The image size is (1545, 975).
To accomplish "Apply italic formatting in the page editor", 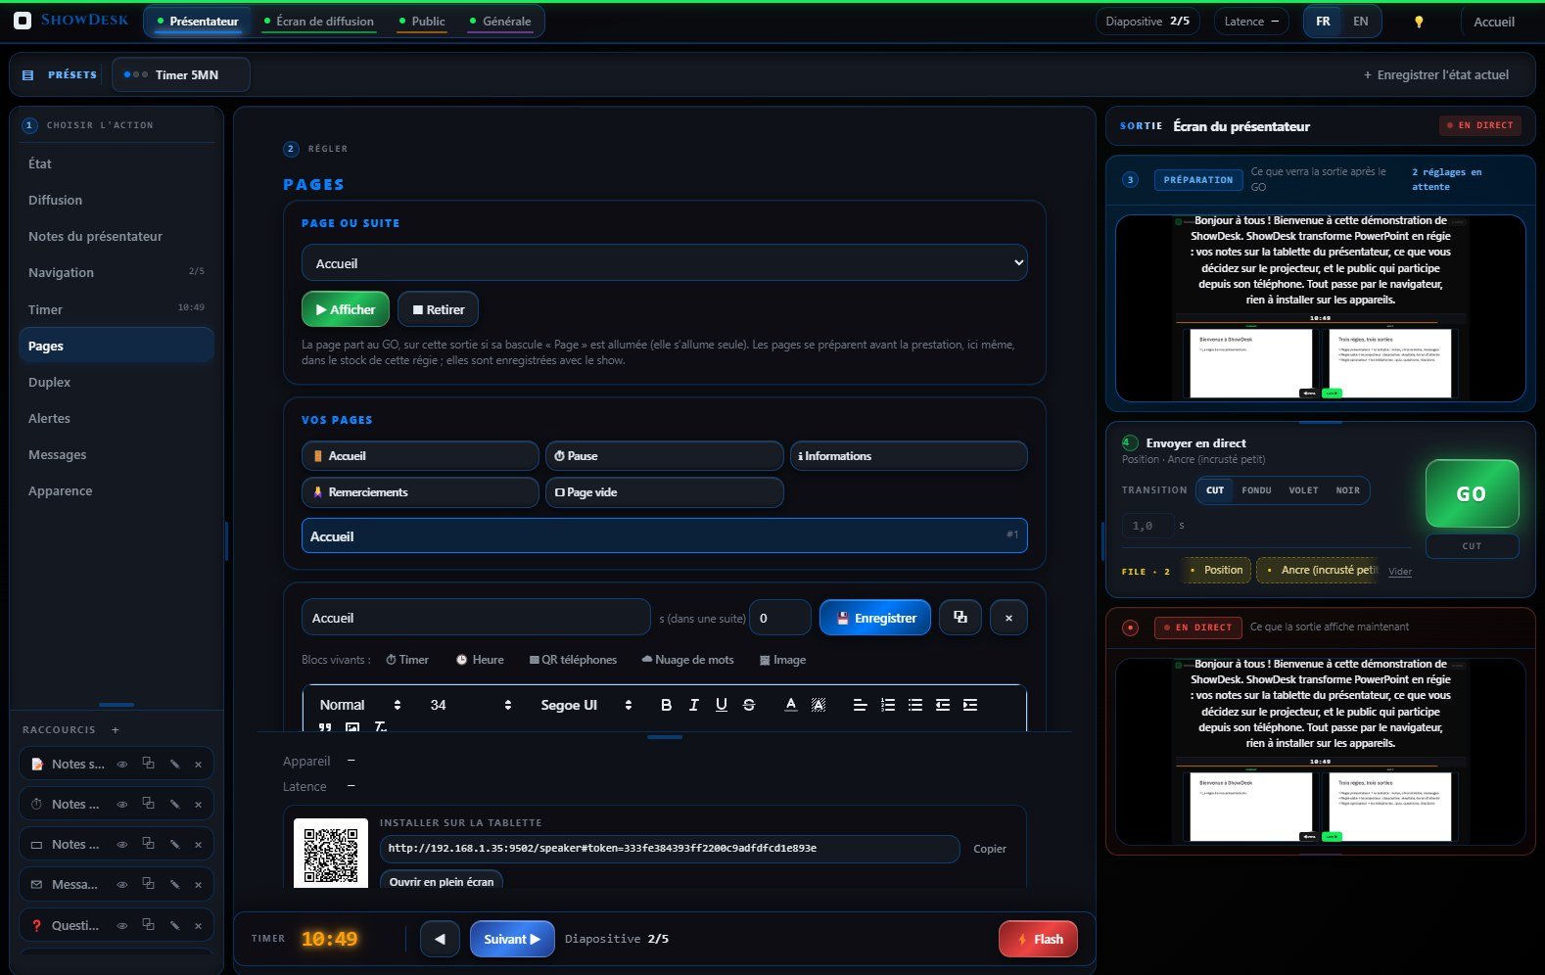I will pyautogui.click(x=693, y=705).
